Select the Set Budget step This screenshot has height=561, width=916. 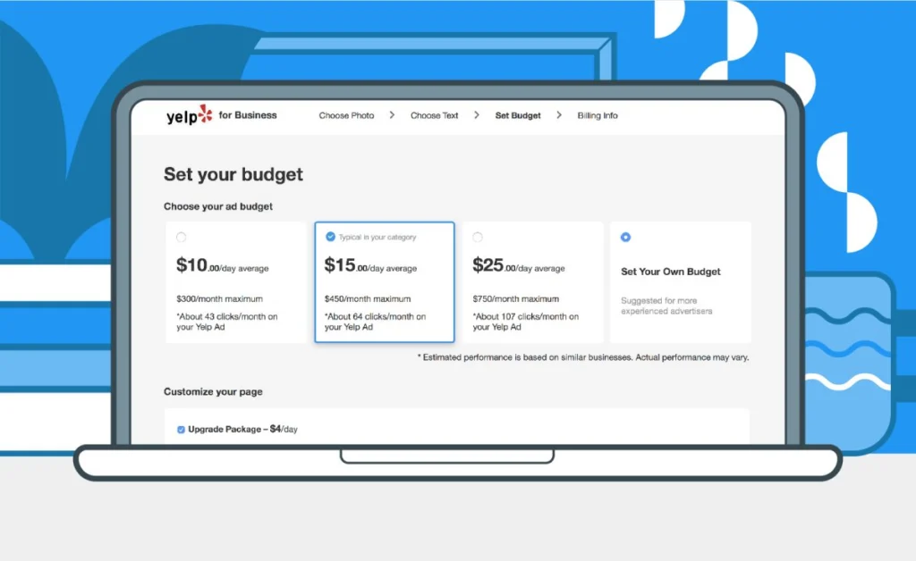[x=517, y=115]
